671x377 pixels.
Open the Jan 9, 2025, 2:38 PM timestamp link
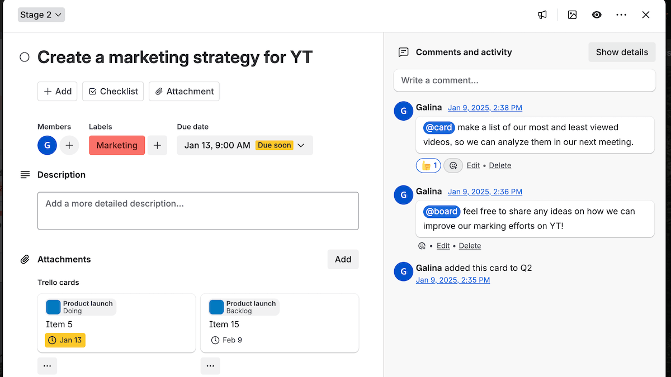(485, 107)
